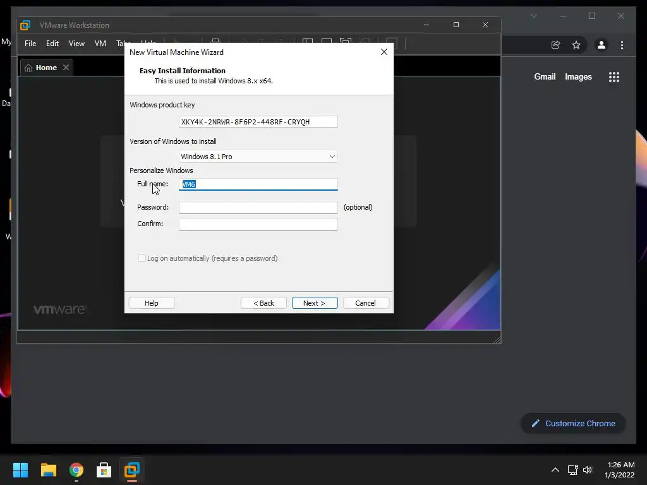
Task: Click the home icon on Home tab
Action: click(x=28, y=68)
